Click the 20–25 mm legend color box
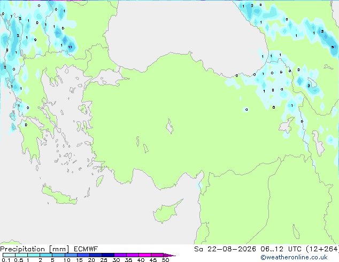This screenshot has height=262, width=339. [95, 255]
